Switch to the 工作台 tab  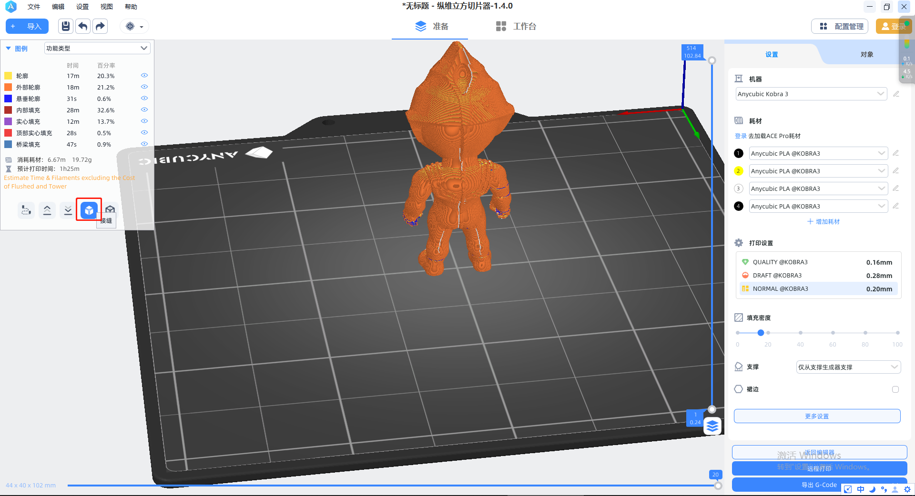(x=516, y=26)
